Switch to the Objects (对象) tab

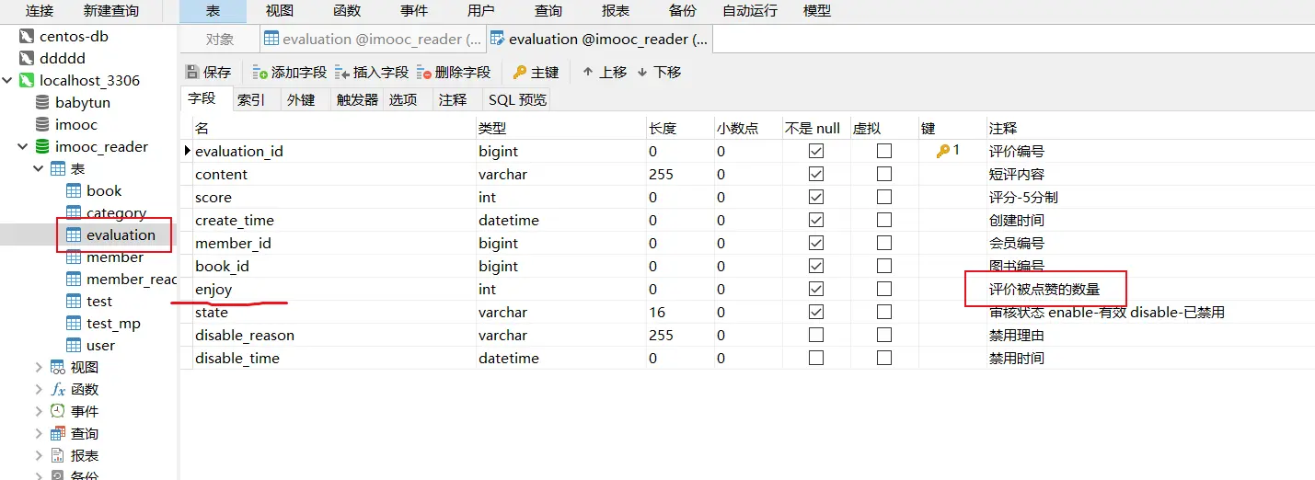tap(220, 39)
